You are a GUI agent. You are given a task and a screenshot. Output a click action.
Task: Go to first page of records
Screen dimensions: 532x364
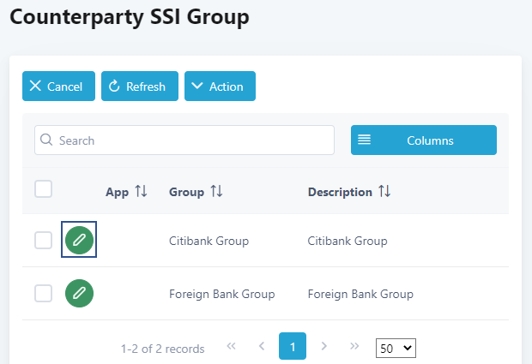(x=231, y=346)
